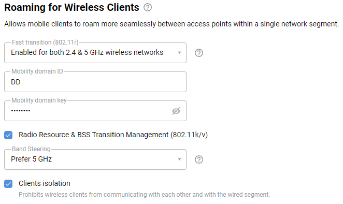Click the 'Clients isolation' label text
The width and height of the screenshot is (343, 204).
pos(45,183)
